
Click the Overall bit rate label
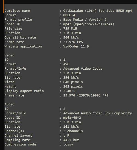[20, 37]
